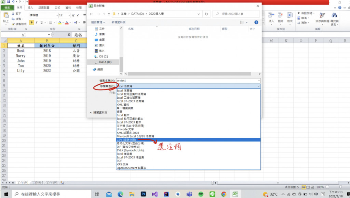The height and width of the screenshot is (198, 350).
Task: Click the fill color bucket icon
Action: [59, 22]
